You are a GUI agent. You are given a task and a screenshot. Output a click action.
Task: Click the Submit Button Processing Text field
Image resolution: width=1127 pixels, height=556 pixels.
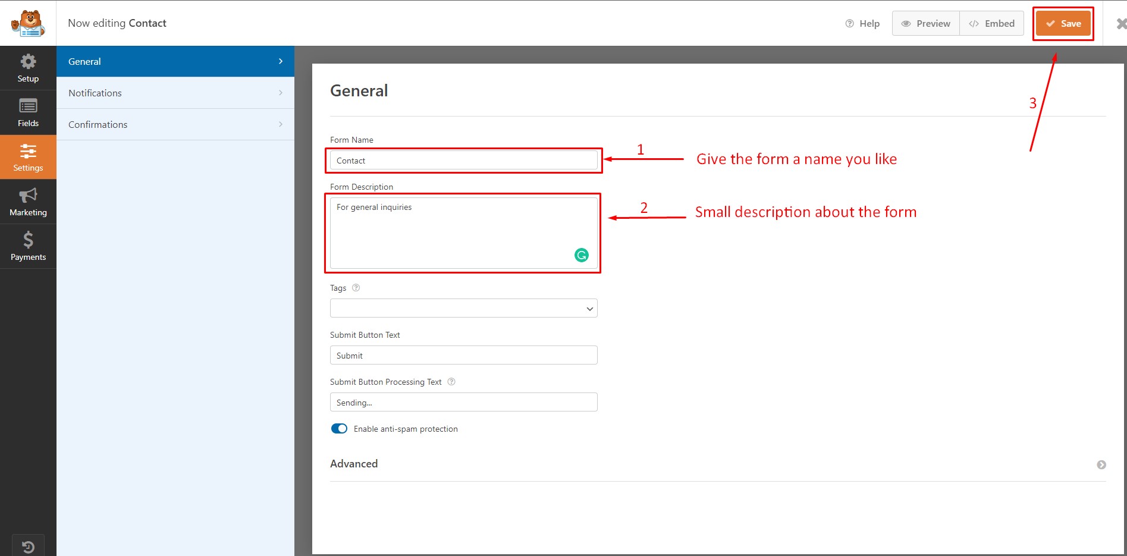[464, 402]
